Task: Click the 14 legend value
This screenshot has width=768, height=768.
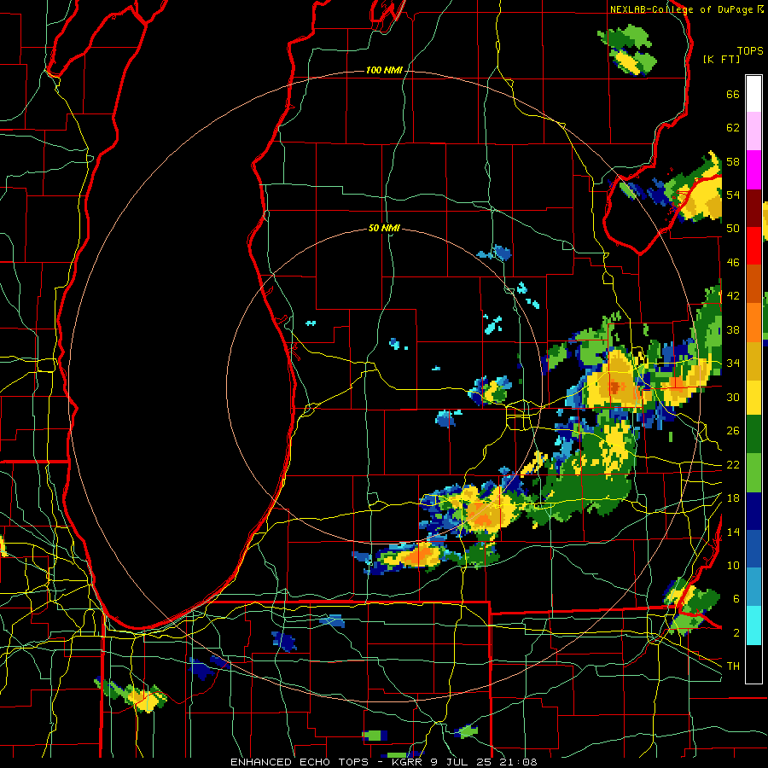Action: [733, 532]
